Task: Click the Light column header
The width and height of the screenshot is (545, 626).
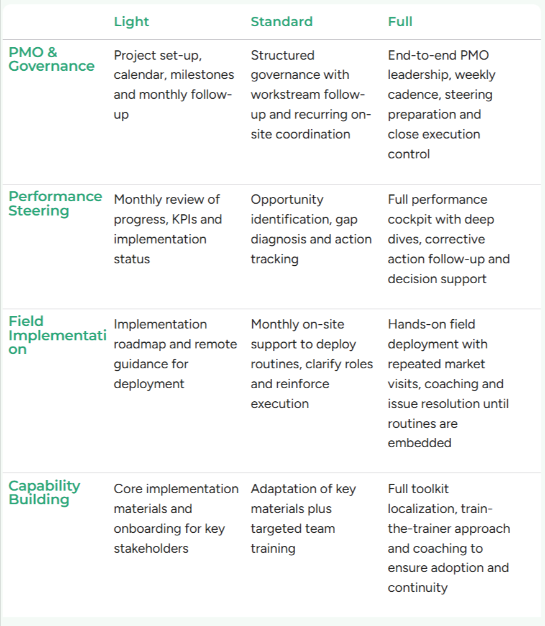Action: [131, 22]
